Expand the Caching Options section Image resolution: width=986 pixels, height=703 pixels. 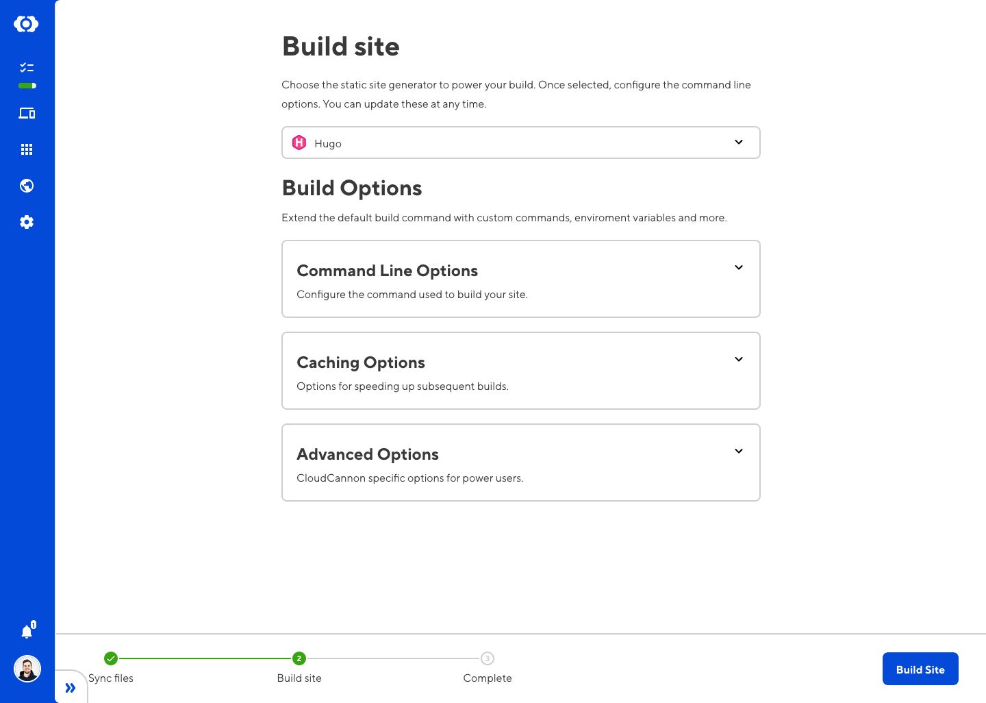(x=739, y=359)
